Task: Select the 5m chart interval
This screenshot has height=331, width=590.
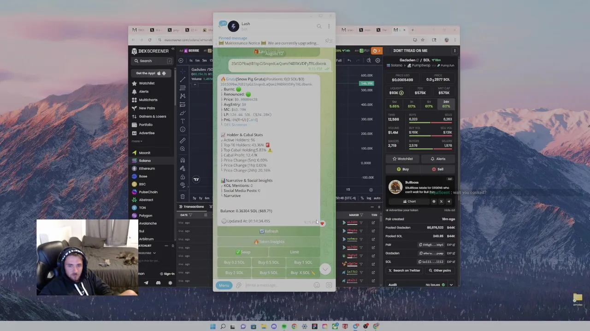Action: (204, 61)
